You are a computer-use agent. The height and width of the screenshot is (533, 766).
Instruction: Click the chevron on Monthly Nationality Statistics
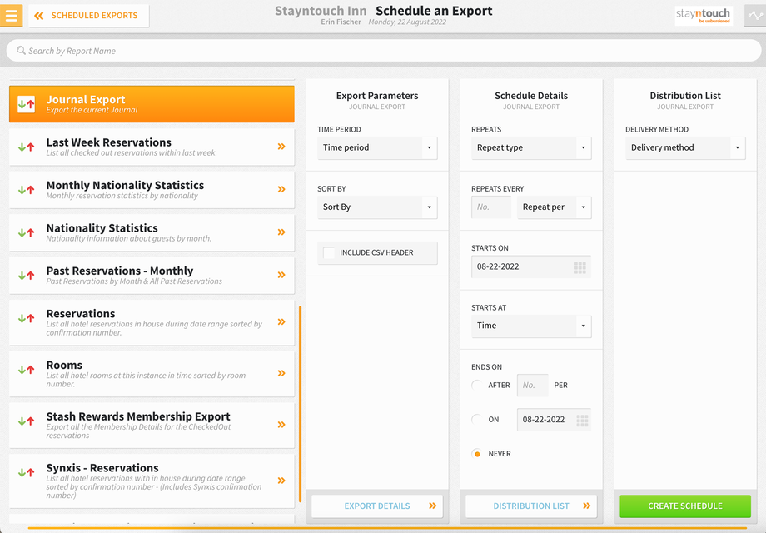[281, 189]
